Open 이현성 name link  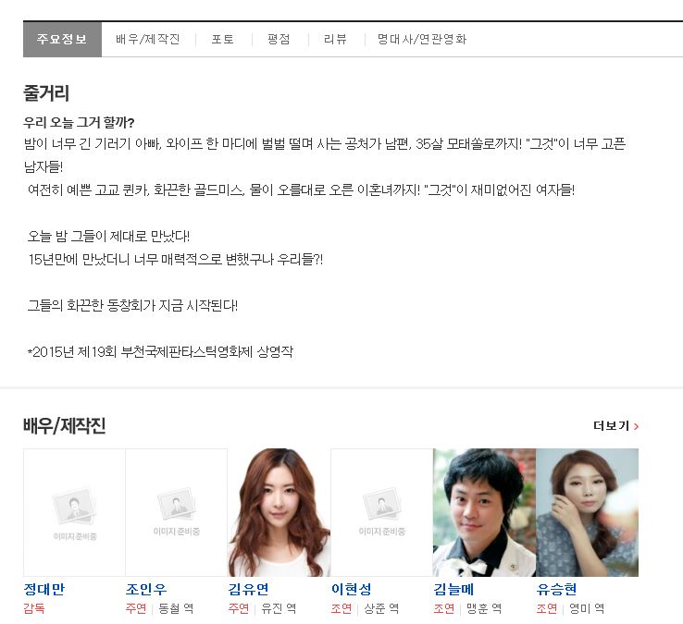pyautogui.click(x=352, y=589)
